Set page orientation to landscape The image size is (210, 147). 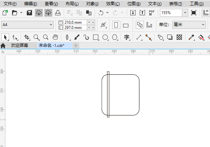[126, 25]
